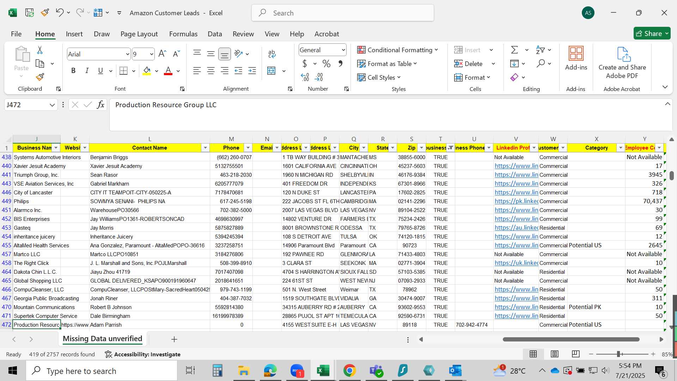The height and width of the screenshot is (381, 677).
Task: Open the Acrobat ribbon tab
Action: tap(327, 34)
